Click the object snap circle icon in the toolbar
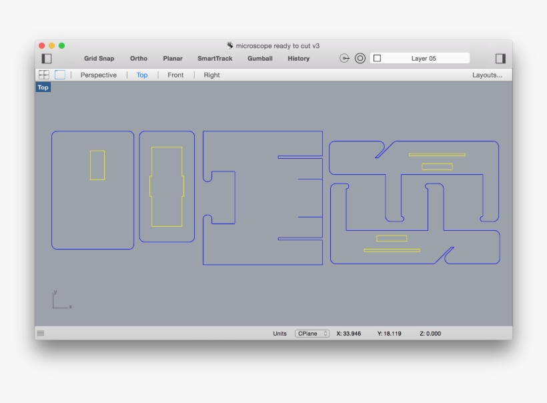 coord(360,58)
